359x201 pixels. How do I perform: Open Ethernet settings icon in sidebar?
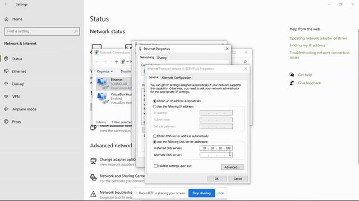click(6, 71)
